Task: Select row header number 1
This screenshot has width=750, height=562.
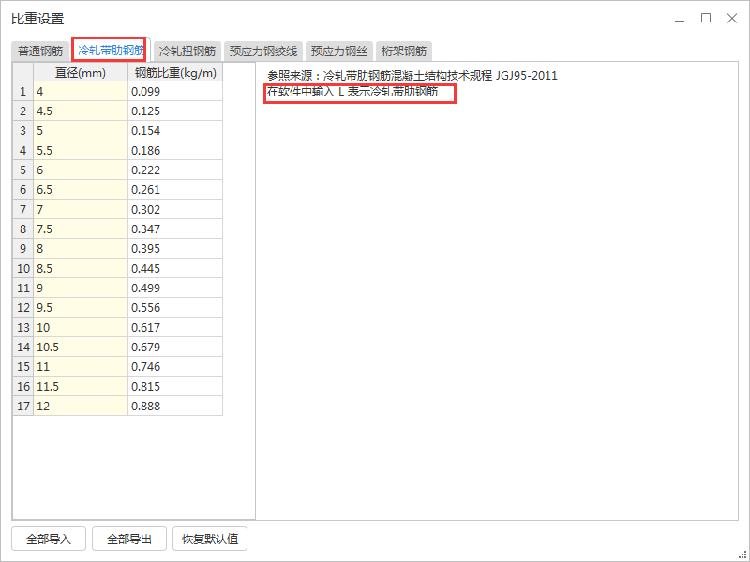Action: click(22, 91)
